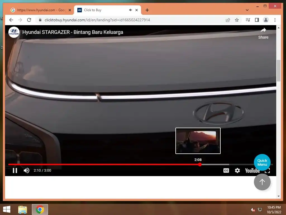Expand the tab search dropdown arrow

(247, 10)
